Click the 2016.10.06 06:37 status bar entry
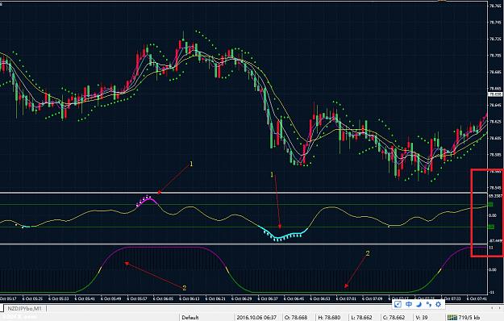This screenshot has height=321, width=504. click(x=256, y=318)
